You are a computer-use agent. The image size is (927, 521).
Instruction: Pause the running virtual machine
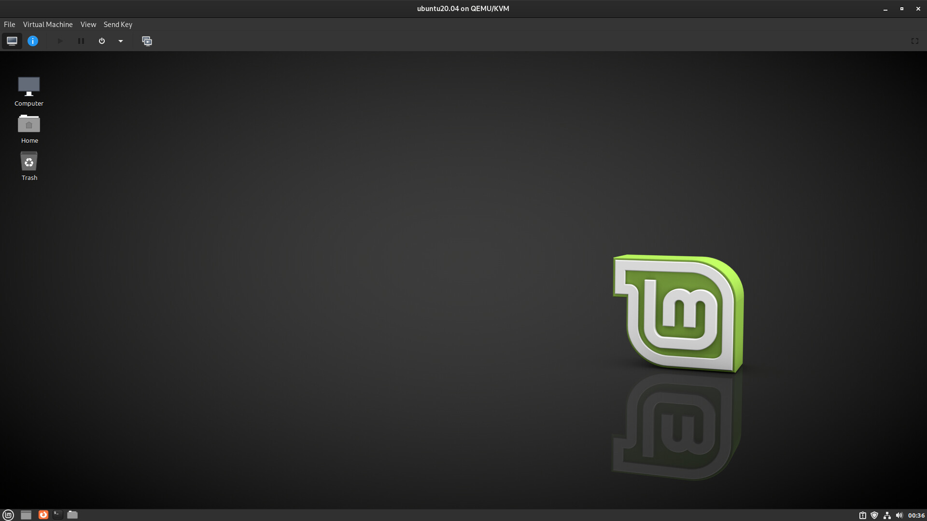coord(81,41)
